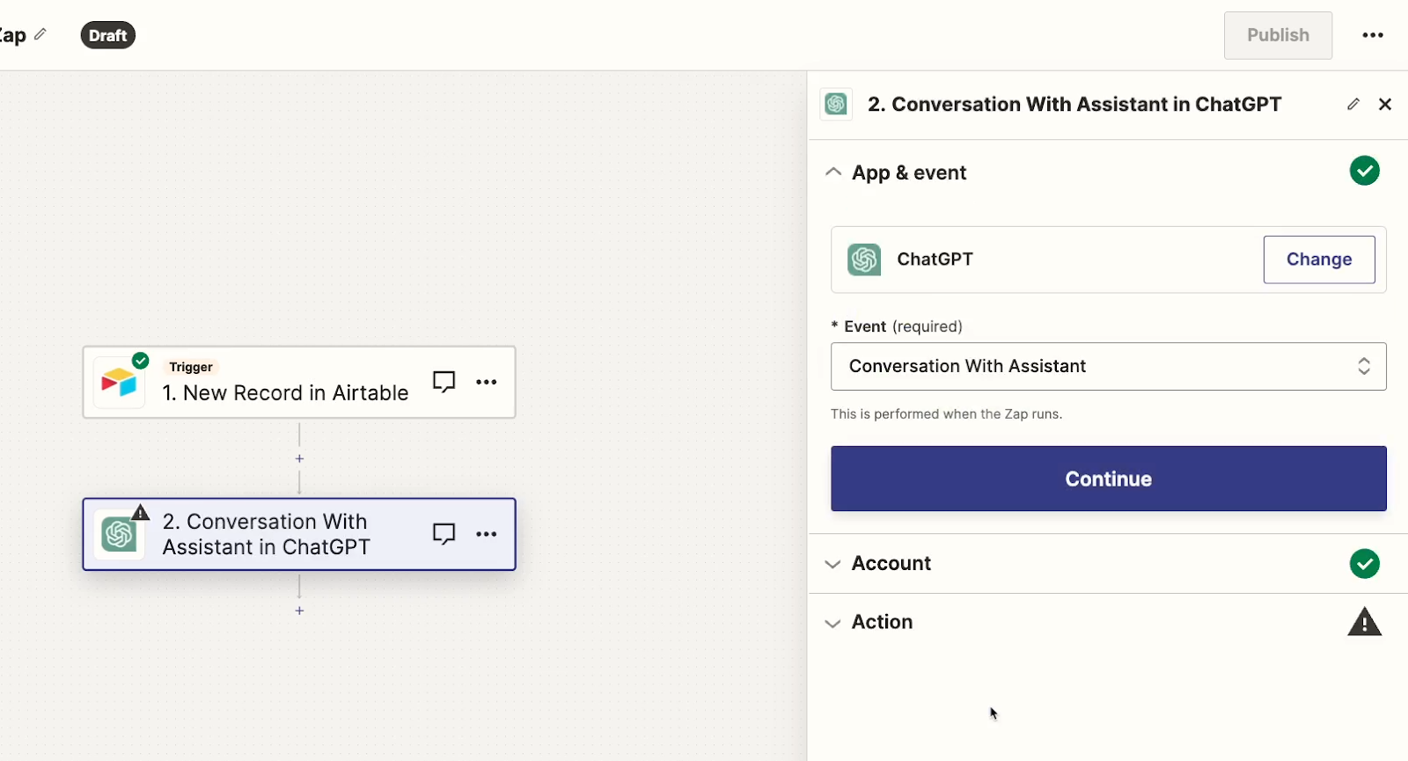Add a step after ChatGPT step

pos(299,611)
